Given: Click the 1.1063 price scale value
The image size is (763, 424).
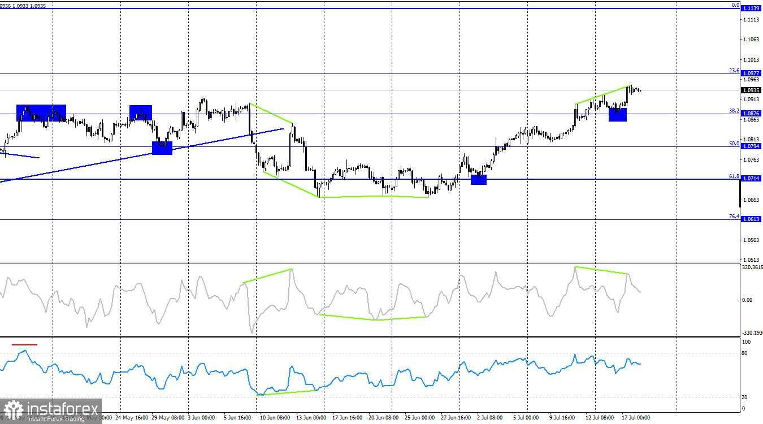Looking at the screenshot, I should [x=752, y=40].
